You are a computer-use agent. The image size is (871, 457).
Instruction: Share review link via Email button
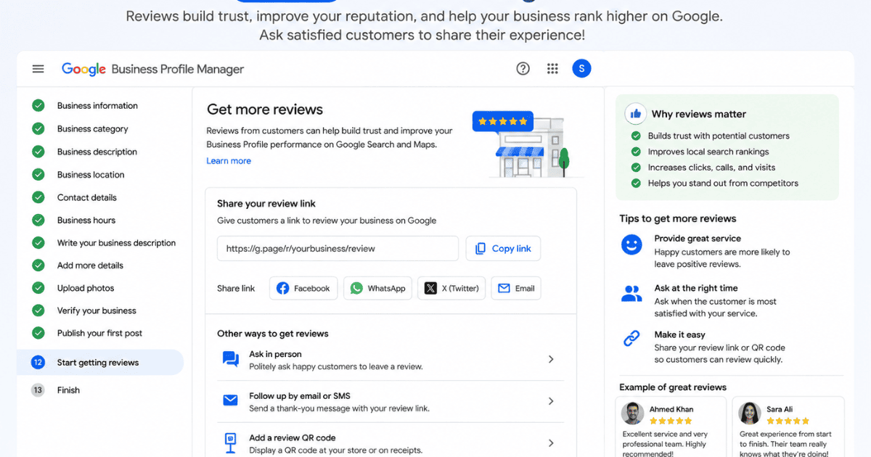pos(516,288)
